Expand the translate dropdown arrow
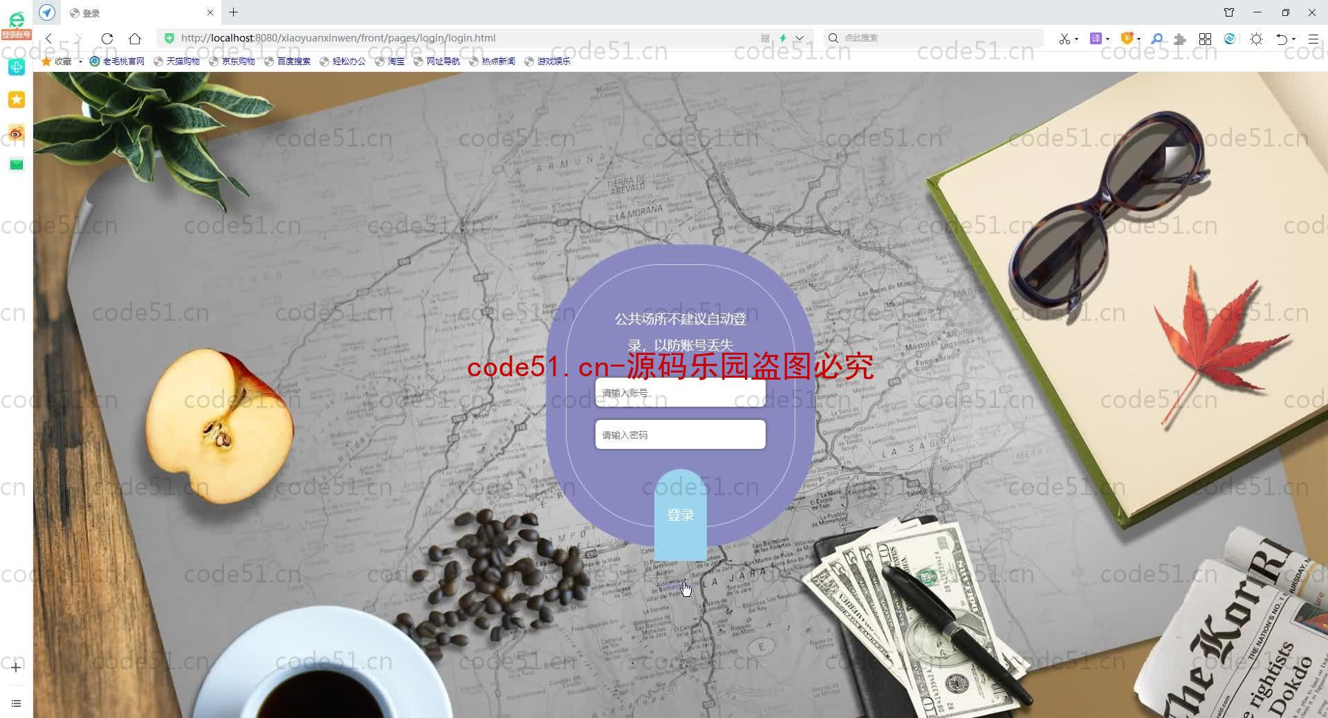This screenshot has width=1328, height=718. [x=1107, y=39]
